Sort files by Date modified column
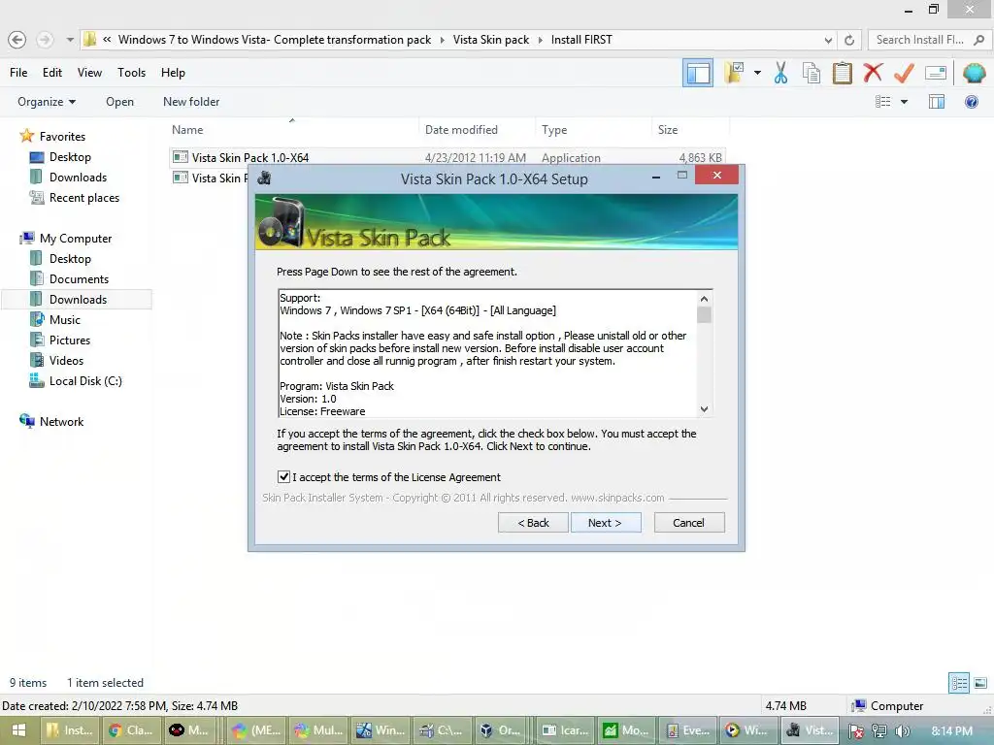Screen dimensions: 994x745 click(477, 129)
